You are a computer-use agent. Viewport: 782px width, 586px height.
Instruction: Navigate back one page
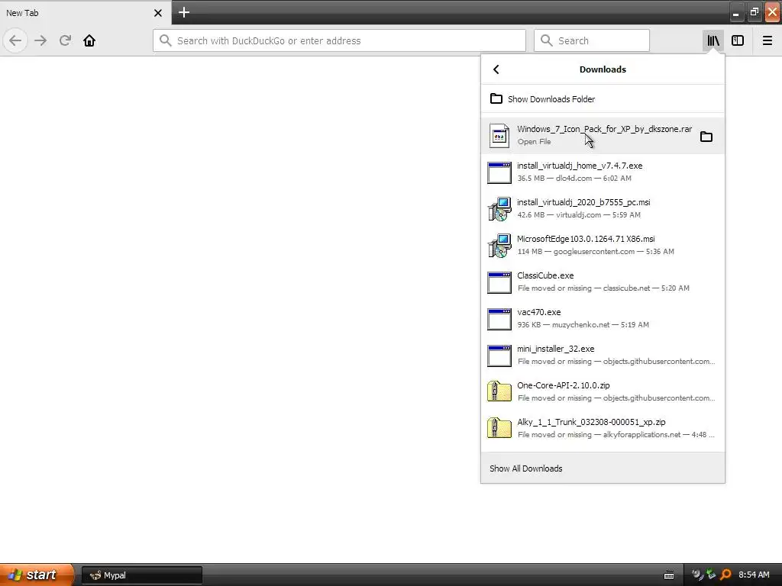point(15,40)
